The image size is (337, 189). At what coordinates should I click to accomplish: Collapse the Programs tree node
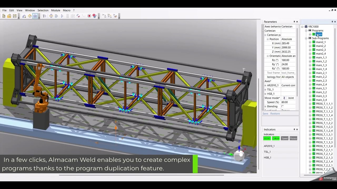click(306, 30)
